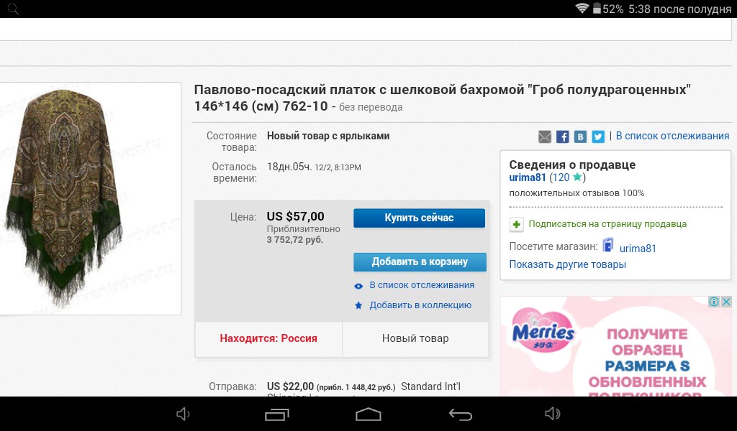This screenshot has width=737, height=431.
Task: Click Добавить в коллекцию link
Action: pos(420,305)
